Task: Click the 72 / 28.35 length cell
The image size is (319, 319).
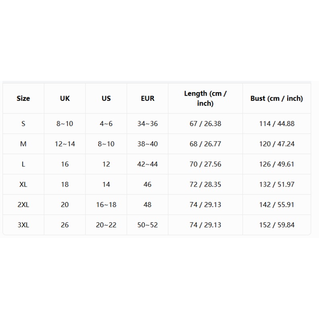Action: (205, 184)
